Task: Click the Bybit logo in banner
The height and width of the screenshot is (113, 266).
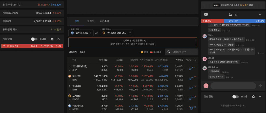Action: pos(216,5)
